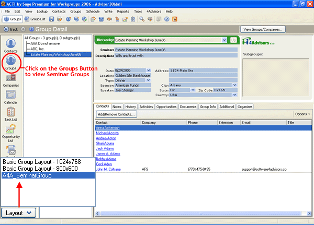Open Companies in the left navigation bar
314x225 pixels.
coord(11,80)
